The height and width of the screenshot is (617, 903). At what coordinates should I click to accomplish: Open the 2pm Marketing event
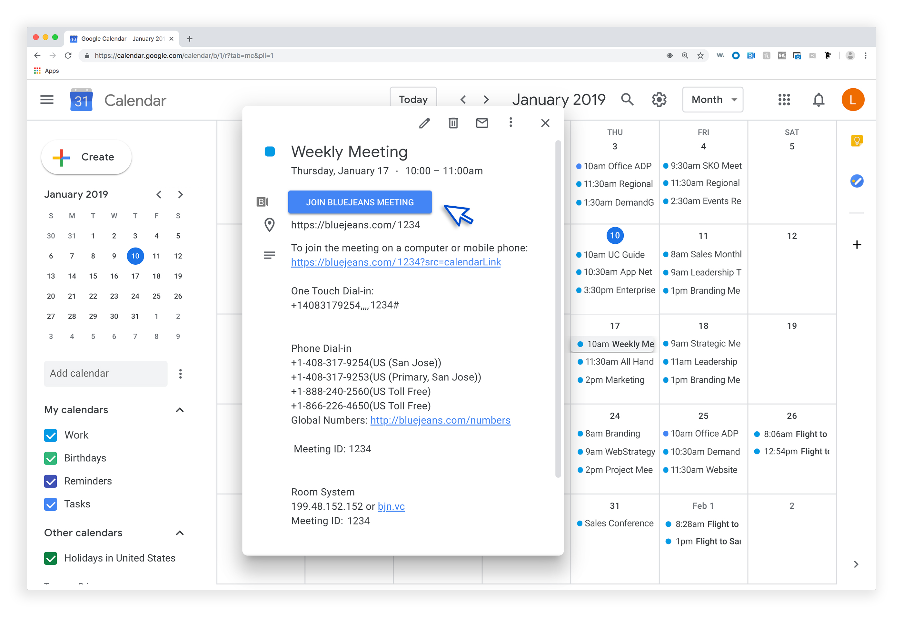(611, 380)
